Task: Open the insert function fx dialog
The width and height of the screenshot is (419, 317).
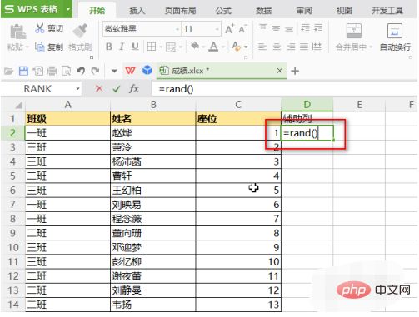Action: tap(134, 89)
